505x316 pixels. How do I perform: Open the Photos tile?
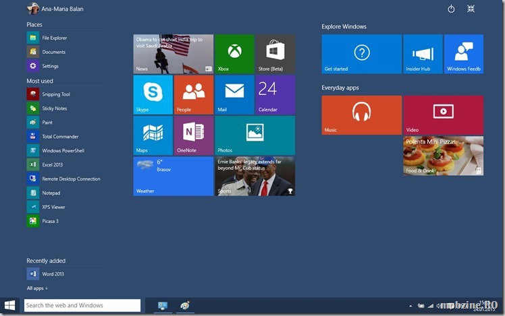coord(255,135)
